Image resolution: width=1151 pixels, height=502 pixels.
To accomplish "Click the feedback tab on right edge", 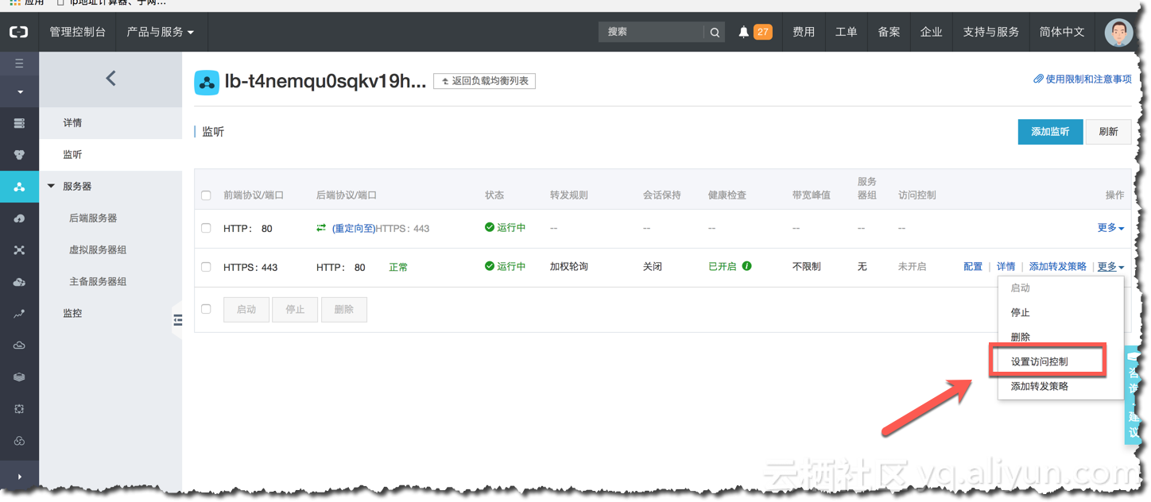I will coord(1134,395).
